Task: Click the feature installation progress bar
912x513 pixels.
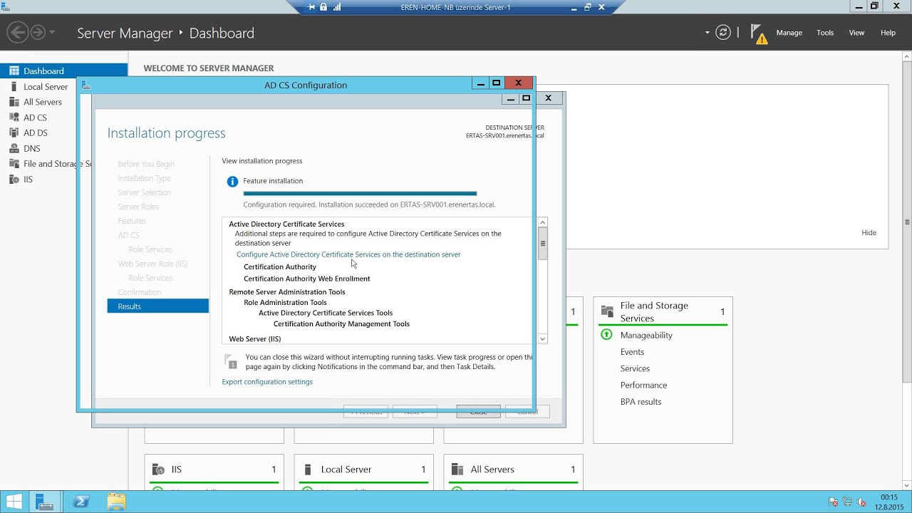Action: pos(360,193)
